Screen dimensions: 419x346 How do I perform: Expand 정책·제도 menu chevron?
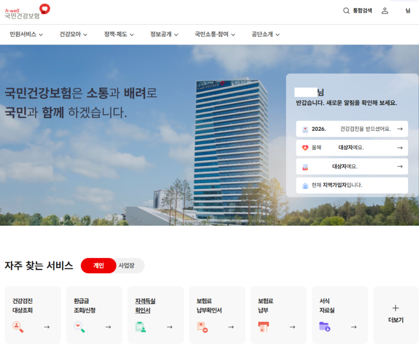tap(132, 35)
